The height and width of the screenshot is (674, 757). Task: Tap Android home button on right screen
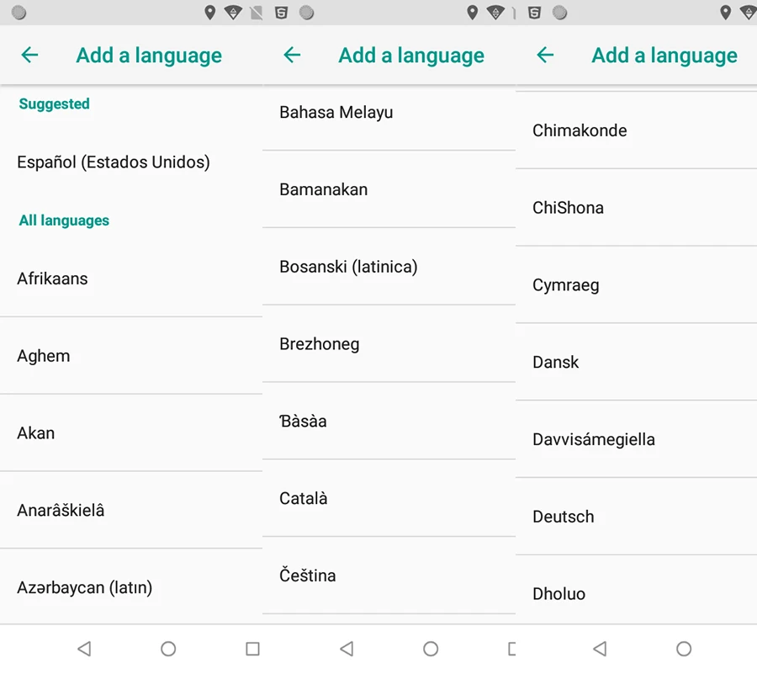pos(684,649)
